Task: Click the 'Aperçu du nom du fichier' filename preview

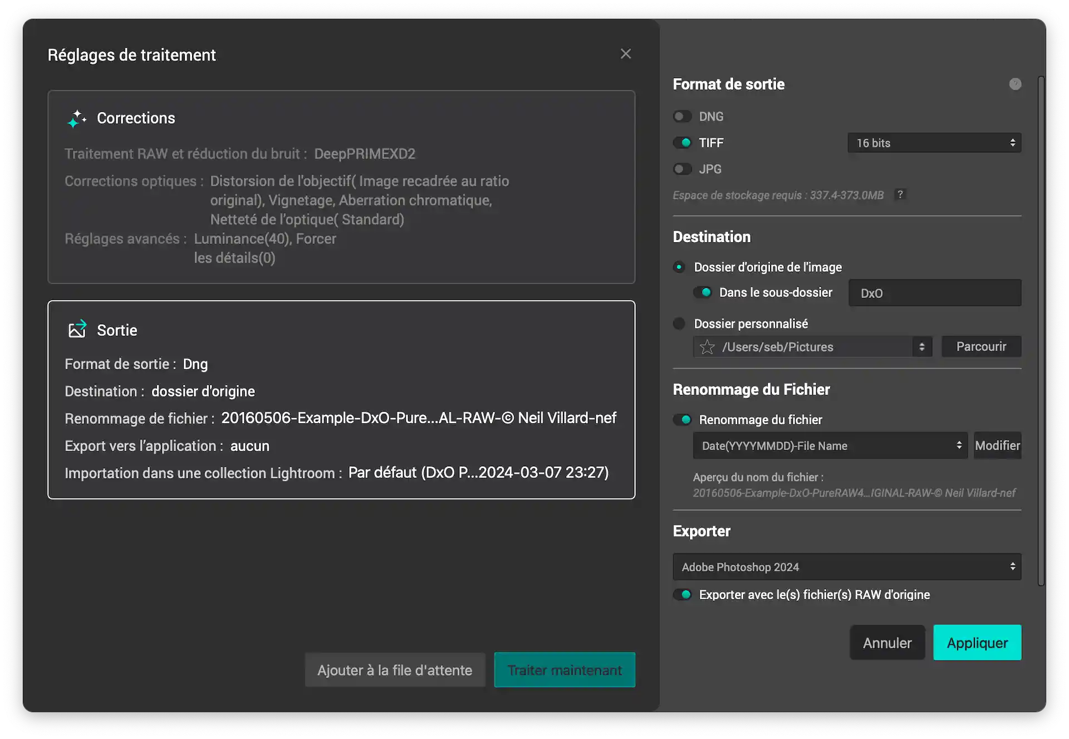Action: [x=854, y=493]
